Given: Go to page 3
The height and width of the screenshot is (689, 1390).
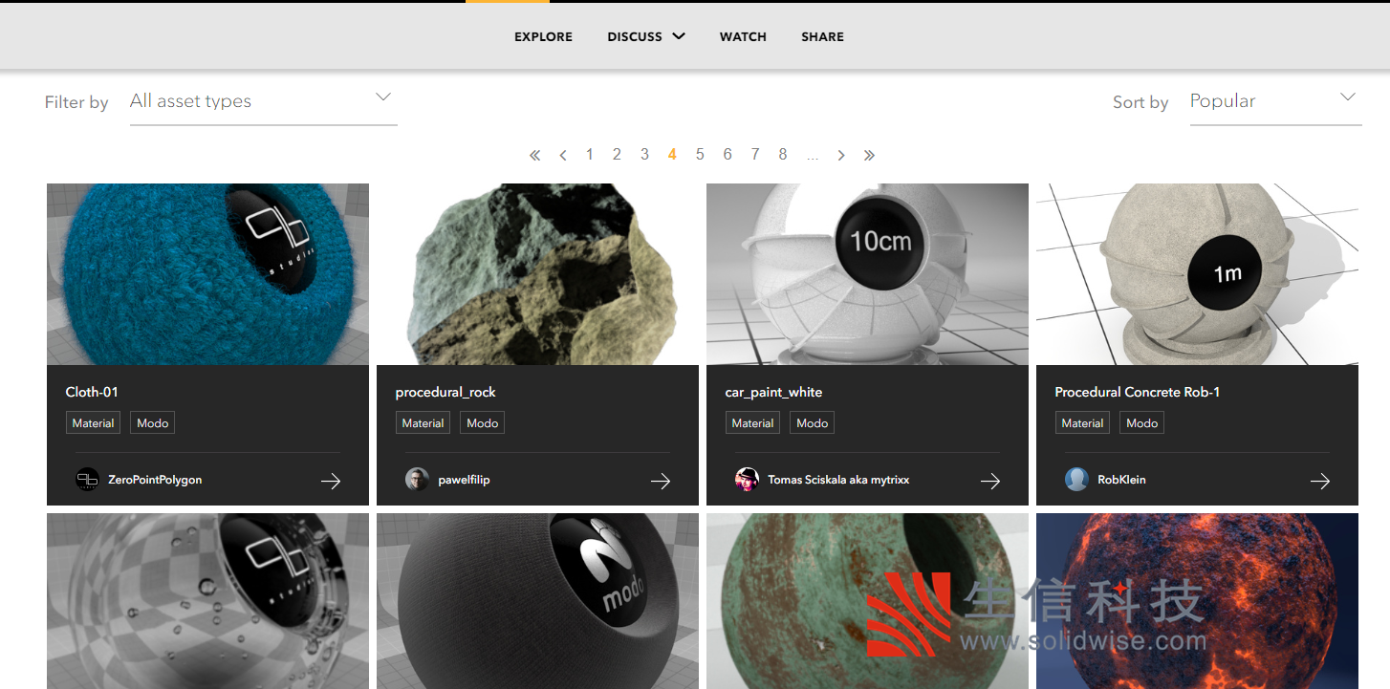Looking at the screenshot, I should pos(644,155).
